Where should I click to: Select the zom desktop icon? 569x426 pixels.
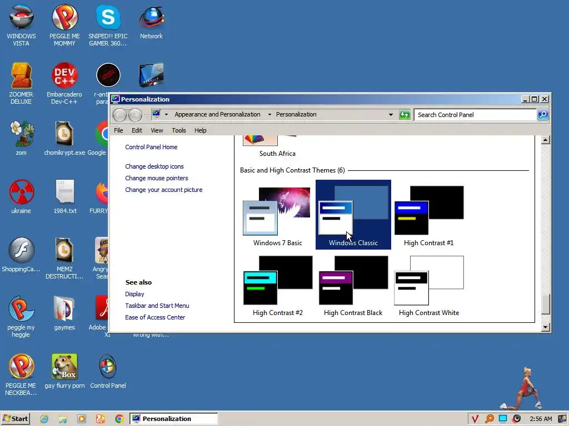pyautogui.click(x=21, y=138)
